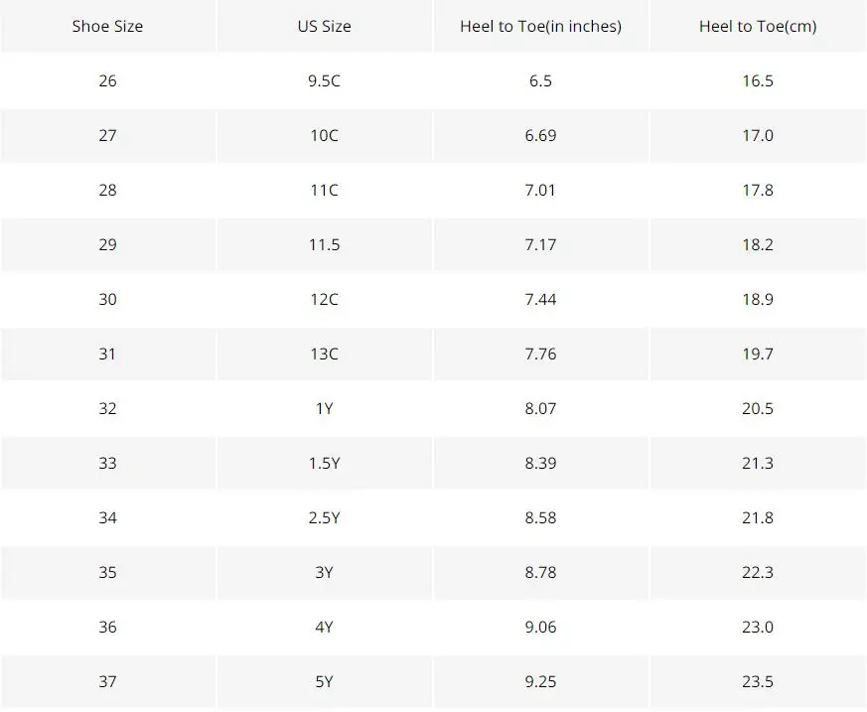Select the 23.5 cm cell
Screen dimensions: 867x712
coord(758,681)
